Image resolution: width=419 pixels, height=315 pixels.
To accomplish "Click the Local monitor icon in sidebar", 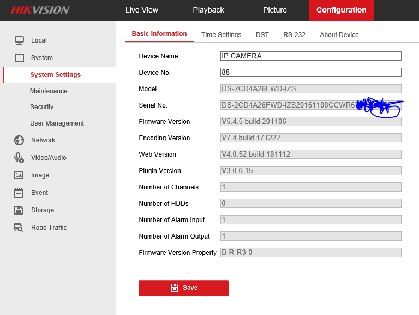I will [19, 40].
